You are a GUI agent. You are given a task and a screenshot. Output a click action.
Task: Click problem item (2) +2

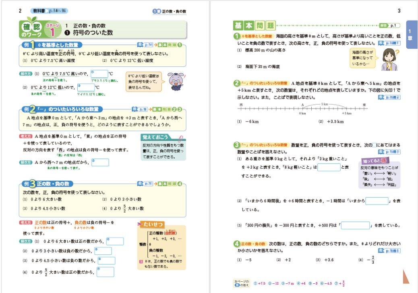click(x=283, y=260)
